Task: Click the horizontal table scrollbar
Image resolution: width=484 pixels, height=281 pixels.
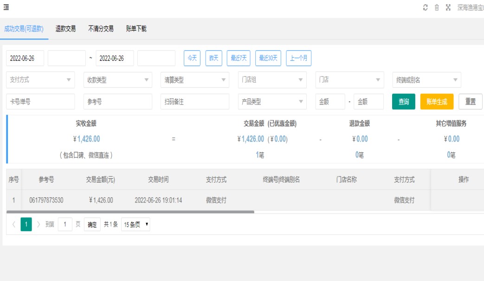Action: point(130,212)
